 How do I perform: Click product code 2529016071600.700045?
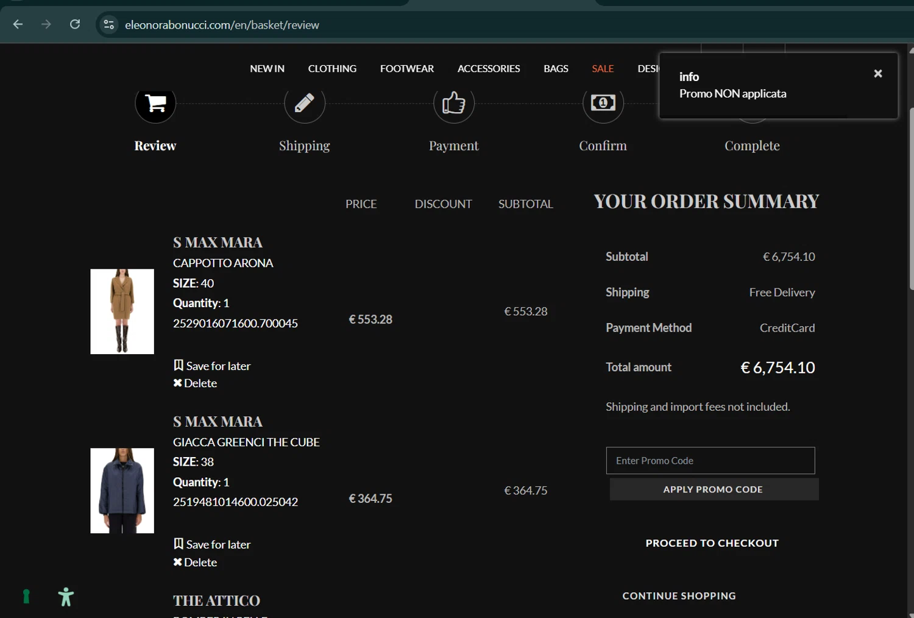click(235, 324)
